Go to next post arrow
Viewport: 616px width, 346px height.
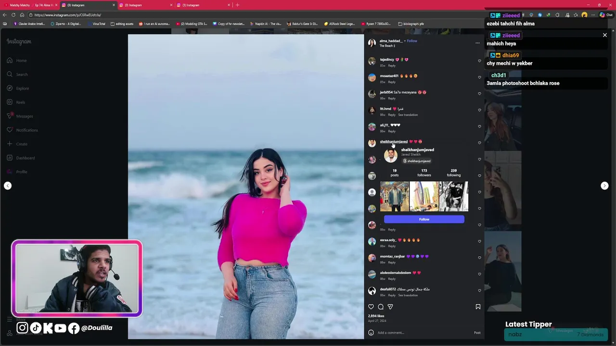pos(604,185)
